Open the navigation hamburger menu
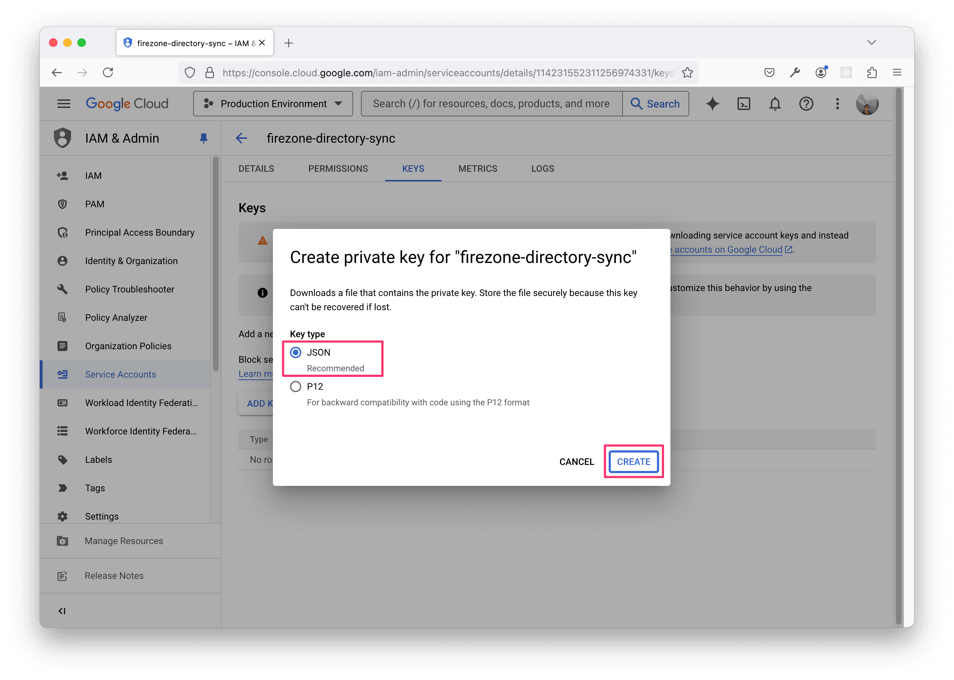The height and width of the screenshot is (680, 954). pos(64,103)
